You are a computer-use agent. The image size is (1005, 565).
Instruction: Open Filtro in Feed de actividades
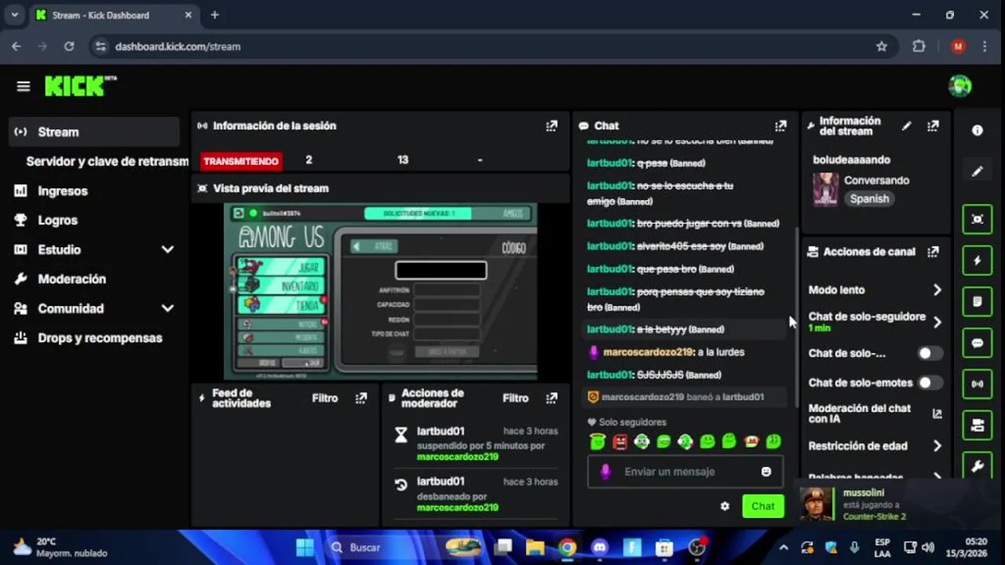(325, 399)
